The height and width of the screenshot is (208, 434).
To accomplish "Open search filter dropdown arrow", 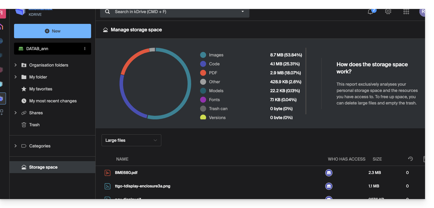I will pos(243,12).
